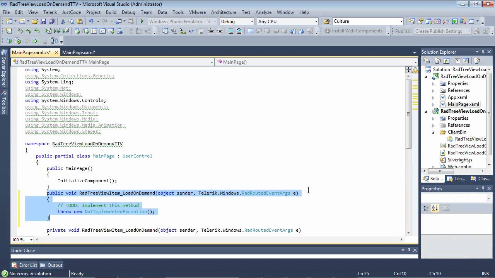The width and height of the screenshot is (495, 278).
Task: Switch to Class View tab
Action: click(x=481, y=178)
